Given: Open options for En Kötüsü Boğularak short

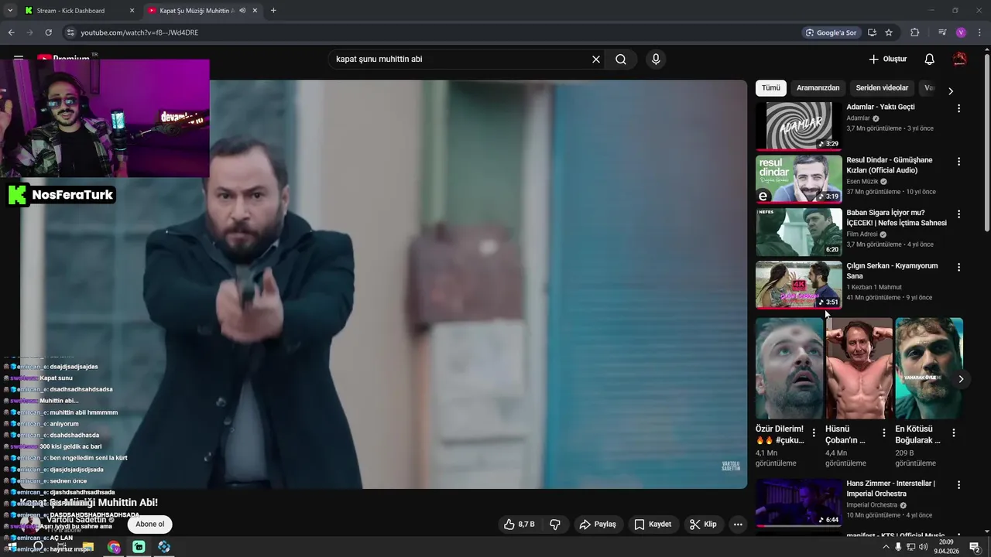Looking at the screenshot, I should (953, 433).
